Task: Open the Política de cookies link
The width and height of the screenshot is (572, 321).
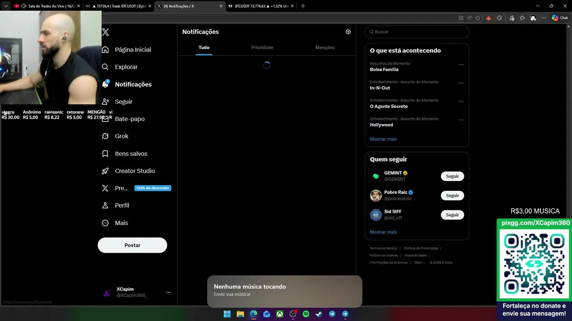Action: pyautogui.click(x=383, y=255)
